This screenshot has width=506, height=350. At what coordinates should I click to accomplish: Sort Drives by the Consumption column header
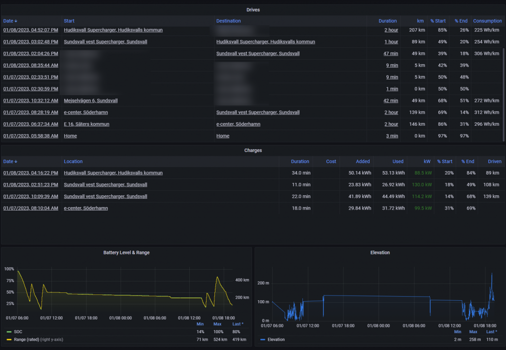pos(487,21)
